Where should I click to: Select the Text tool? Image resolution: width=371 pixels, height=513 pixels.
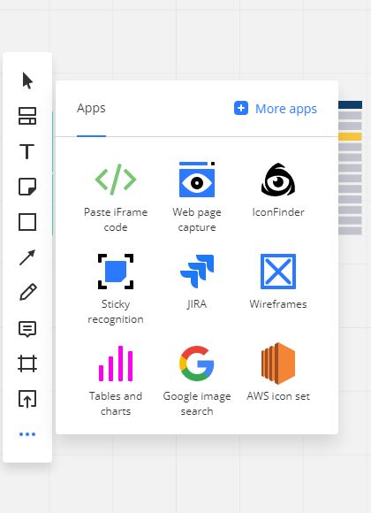(x=27, y=151)
